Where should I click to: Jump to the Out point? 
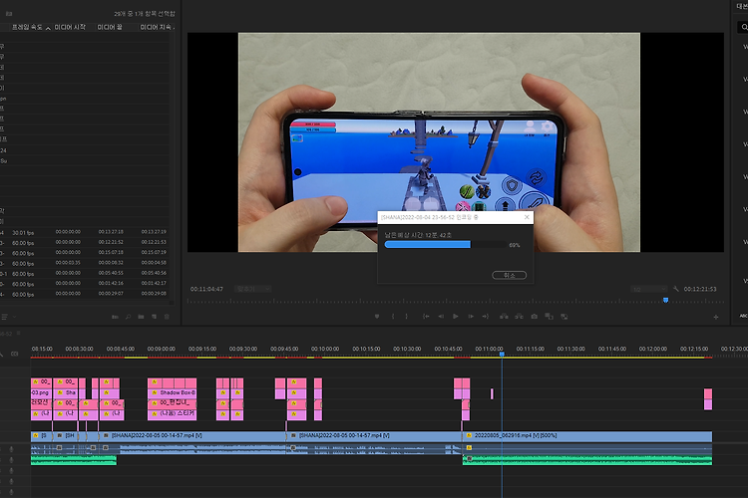coord(485,317)
